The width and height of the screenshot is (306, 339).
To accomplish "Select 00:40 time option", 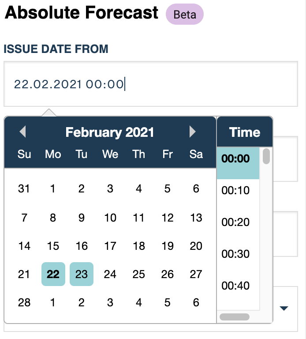I will [238, 286].
